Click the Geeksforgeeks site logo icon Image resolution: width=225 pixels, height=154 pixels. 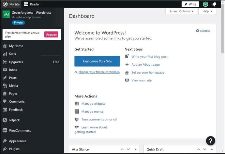point(6,14)
